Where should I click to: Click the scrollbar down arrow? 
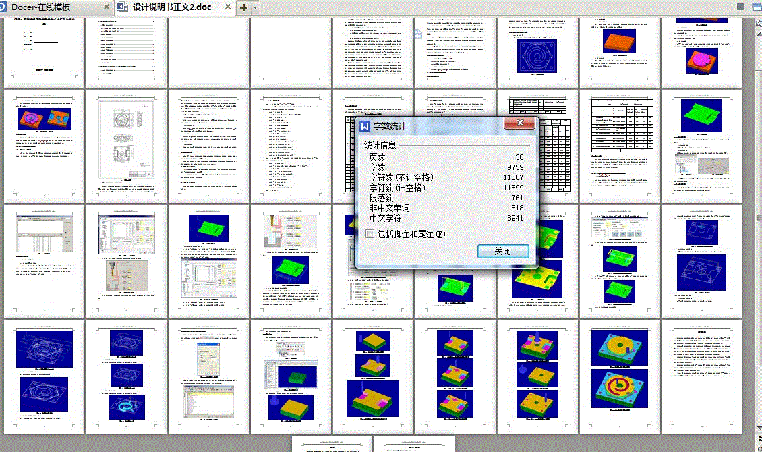[x=758, y=428]
